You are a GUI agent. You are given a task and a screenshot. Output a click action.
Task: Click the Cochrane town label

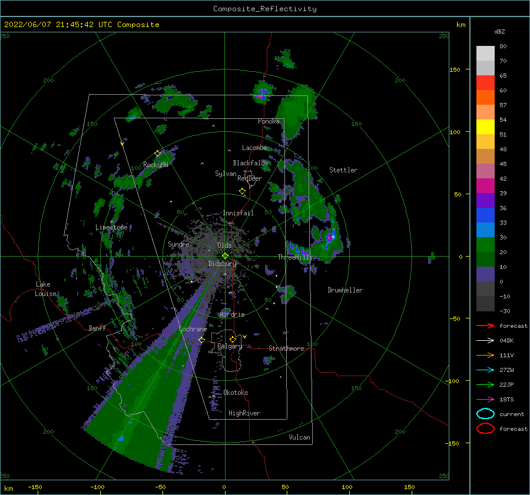(x=193, y=329)
